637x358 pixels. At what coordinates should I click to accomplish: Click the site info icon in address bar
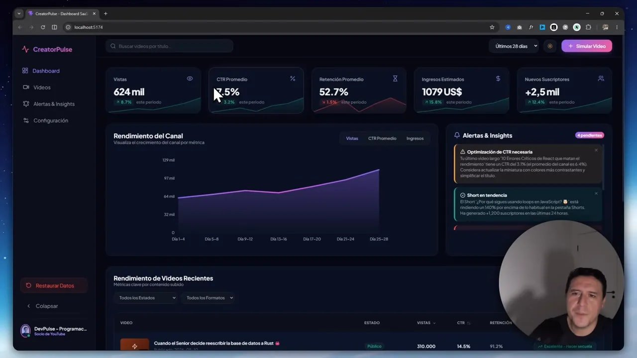coord(68,27)
